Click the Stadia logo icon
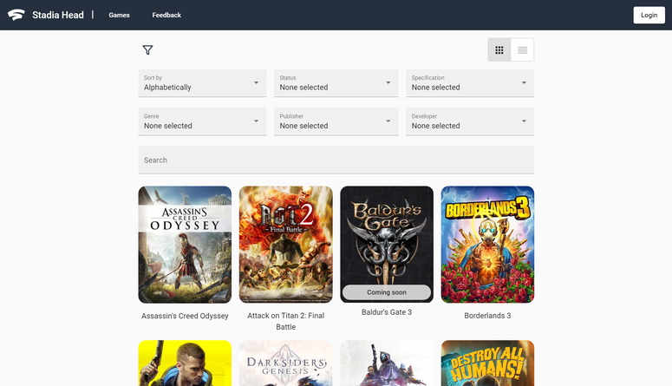672x386 pixels. (16, 15)
